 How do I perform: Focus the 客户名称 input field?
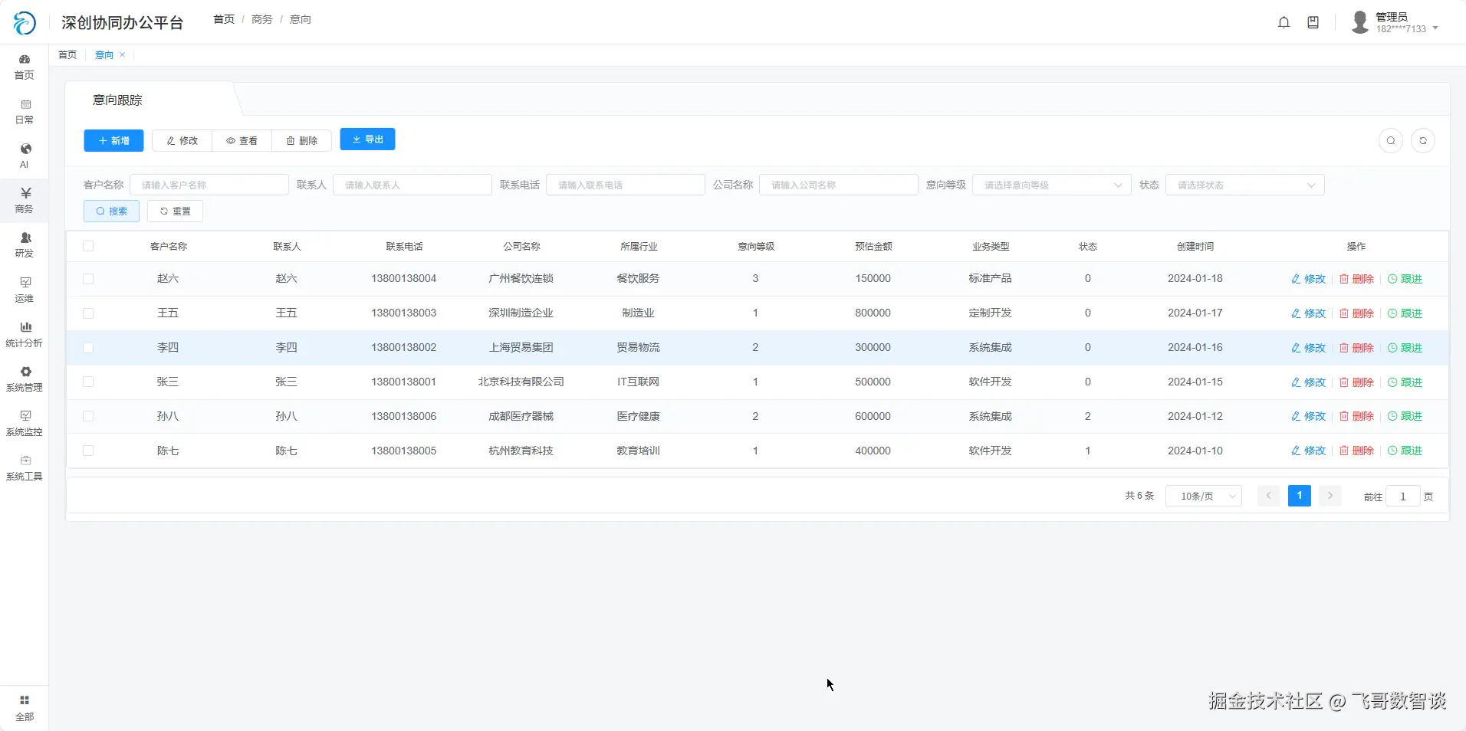[x=209, y=185]
